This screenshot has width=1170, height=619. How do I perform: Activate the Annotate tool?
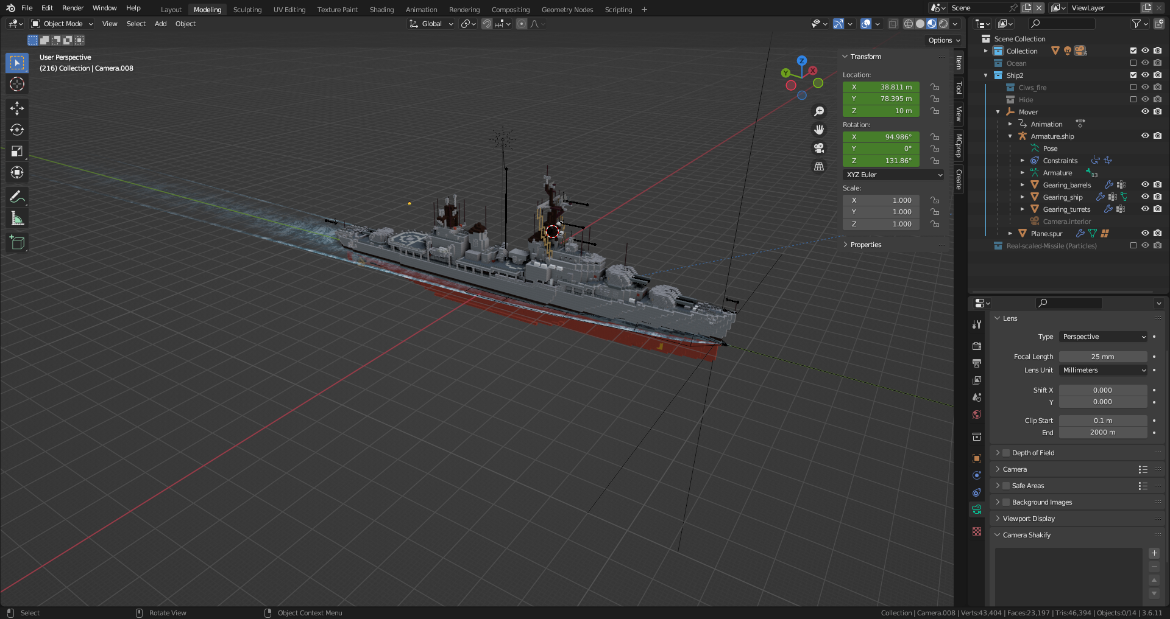coord(17,197)
